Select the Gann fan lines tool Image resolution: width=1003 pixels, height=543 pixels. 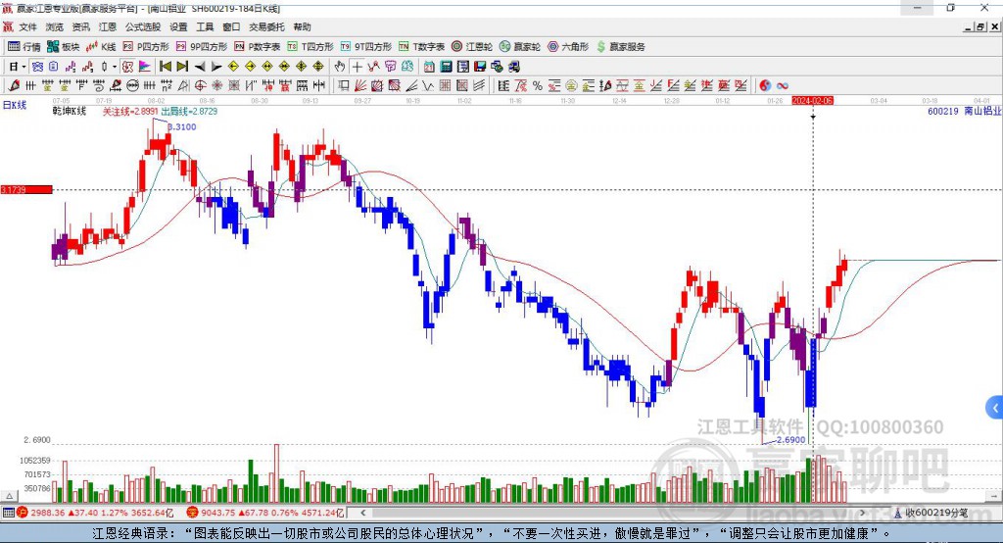(360, 85)
